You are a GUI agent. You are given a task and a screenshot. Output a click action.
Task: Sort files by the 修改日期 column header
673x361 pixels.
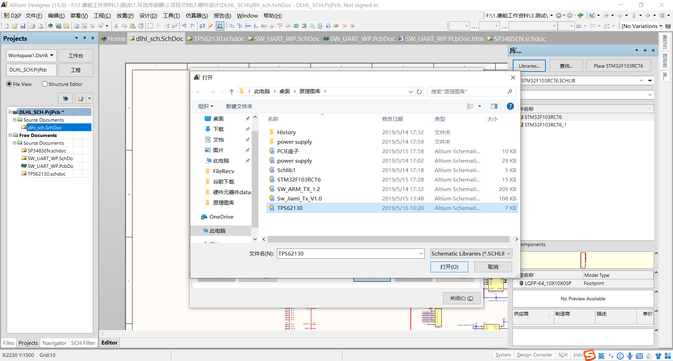[x=393, y=119]
